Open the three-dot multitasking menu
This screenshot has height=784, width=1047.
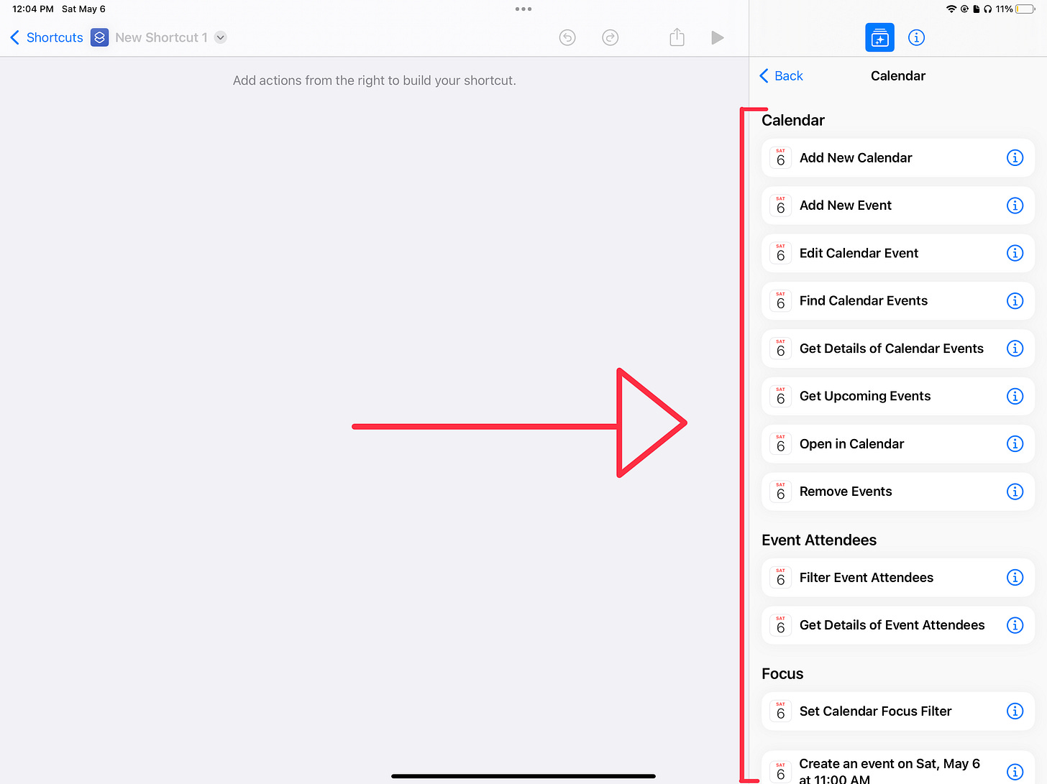tap(523, 9)
